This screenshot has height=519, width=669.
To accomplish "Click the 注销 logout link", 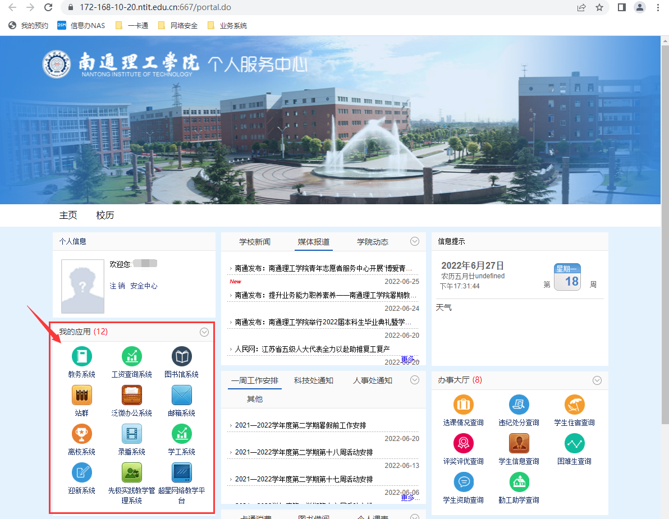I will pyautogui.click(x=117, y=286).
